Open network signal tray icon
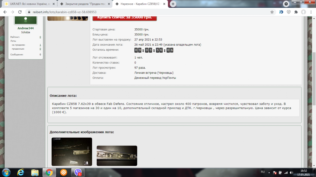316x177 pixels. pyautogui.click(x=285, y=173)
